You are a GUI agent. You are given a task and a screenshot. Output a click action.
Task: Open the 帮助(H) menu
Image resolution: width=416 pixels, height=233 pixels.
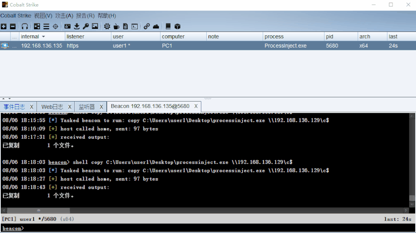coord(107,16)
